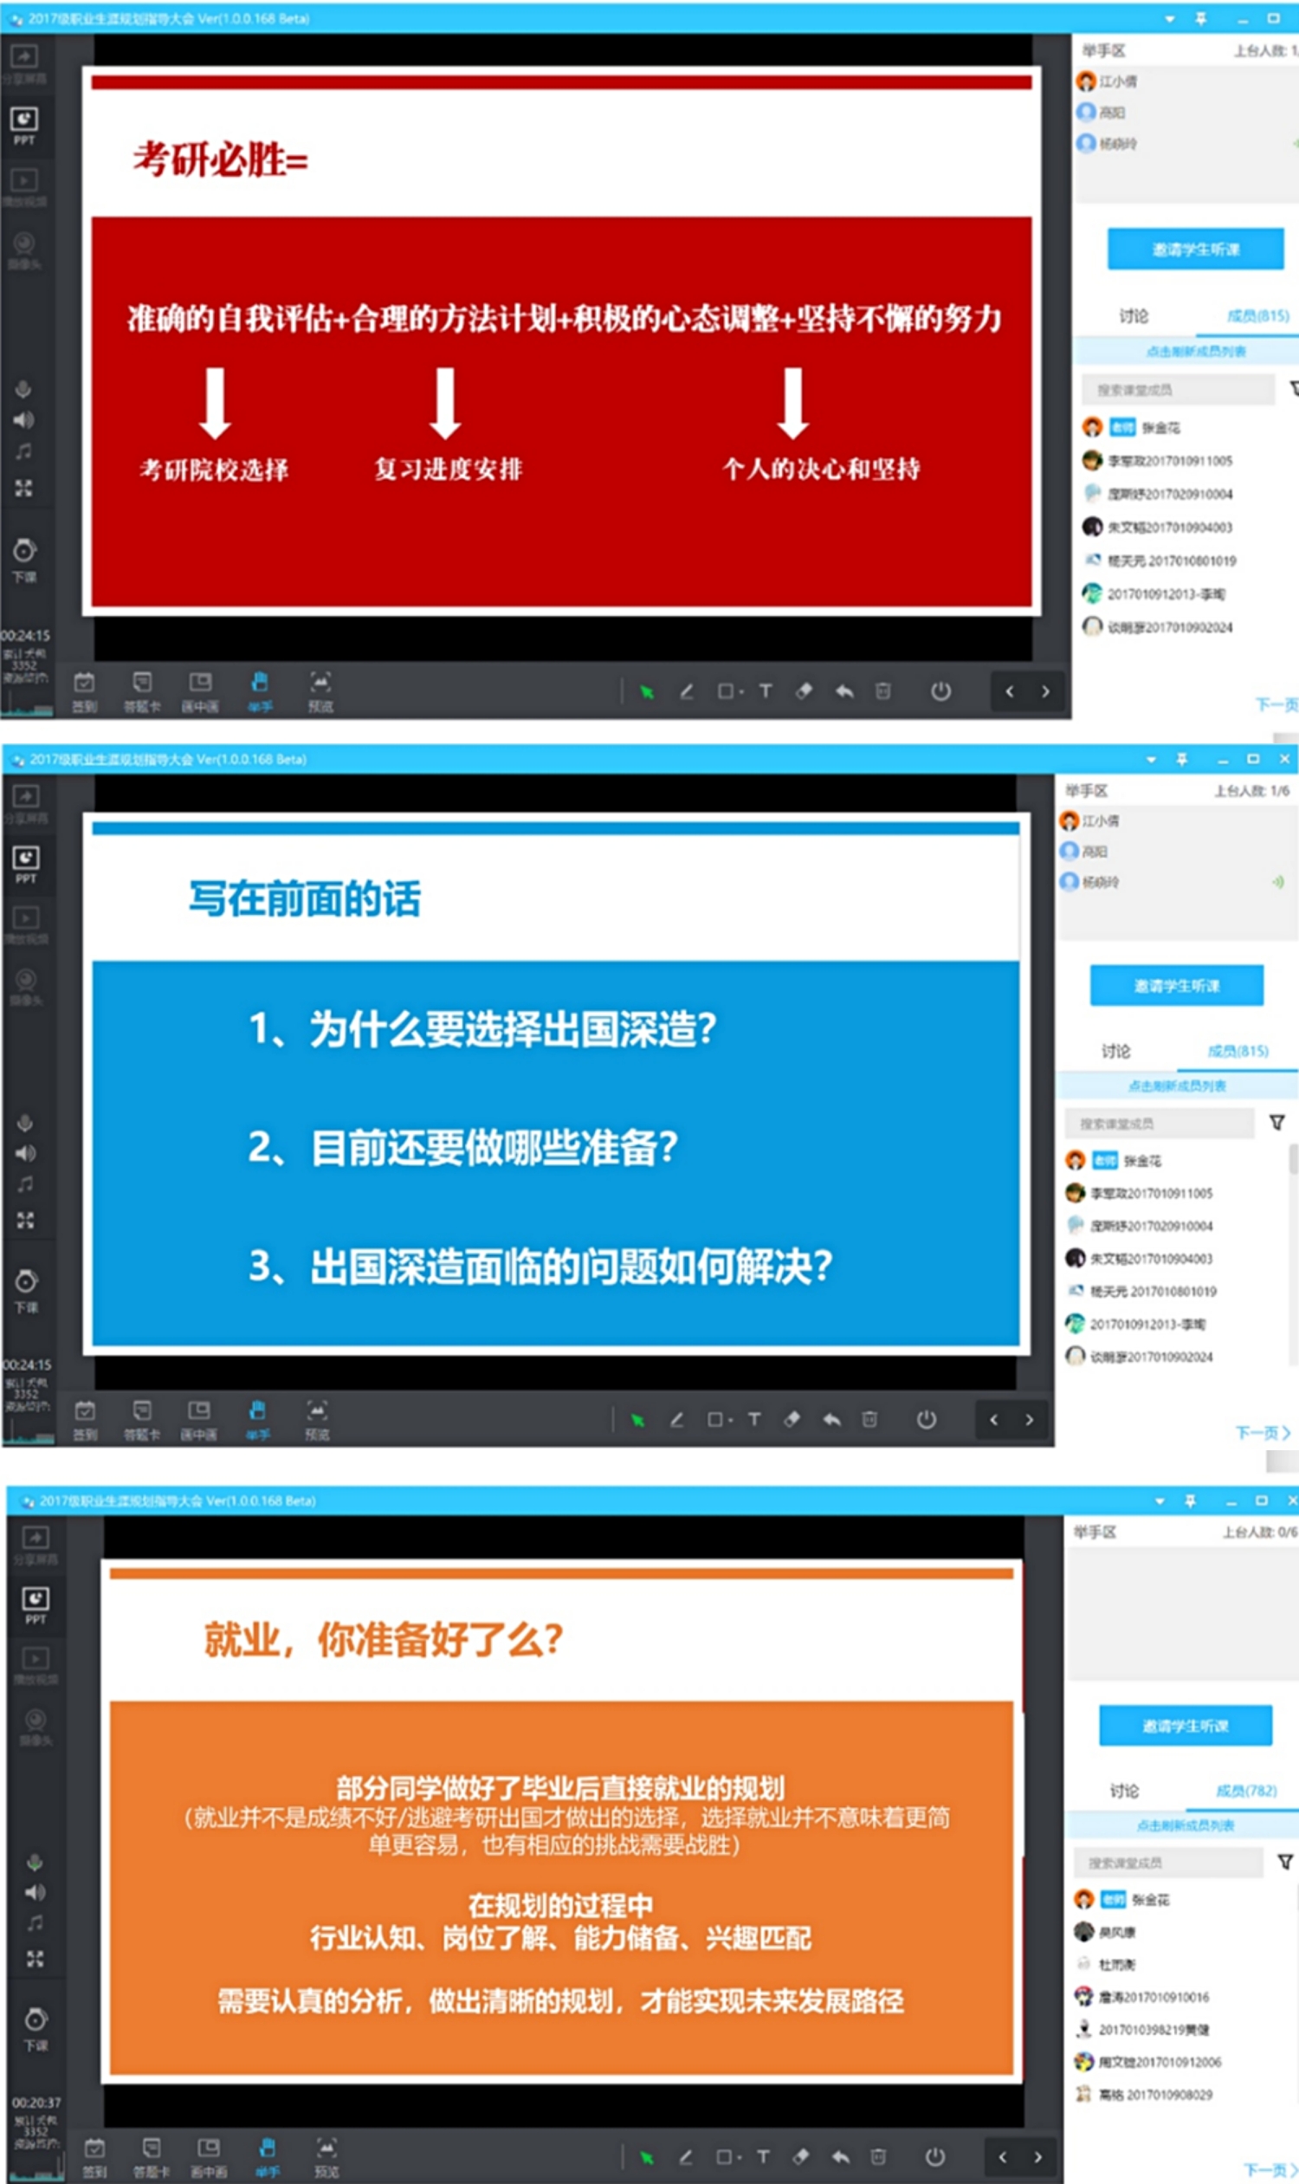The image size is (1299, 2184).
Task: Click the text T tool below the blue slide
Action: pyautogui.click(x=753, y=1419)
